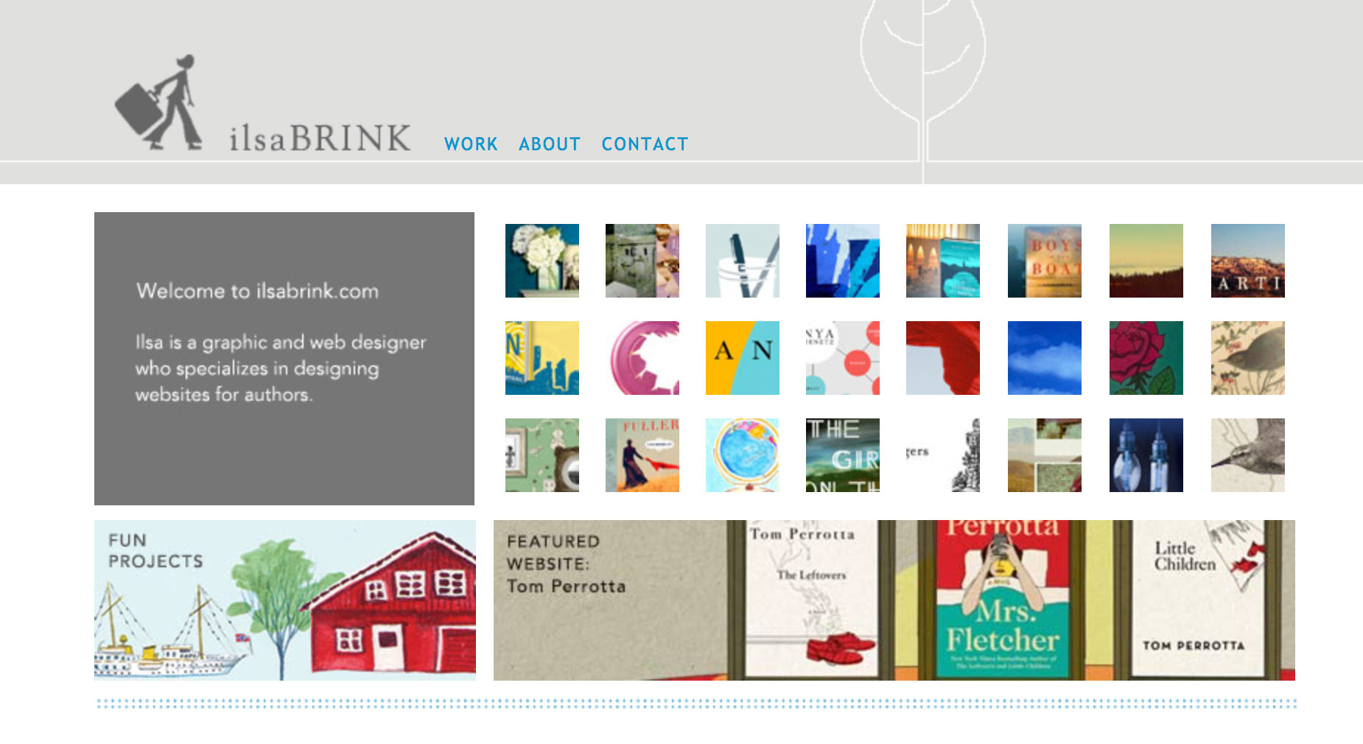Open 'The Girl on the' thumbnail

point(843,455)
